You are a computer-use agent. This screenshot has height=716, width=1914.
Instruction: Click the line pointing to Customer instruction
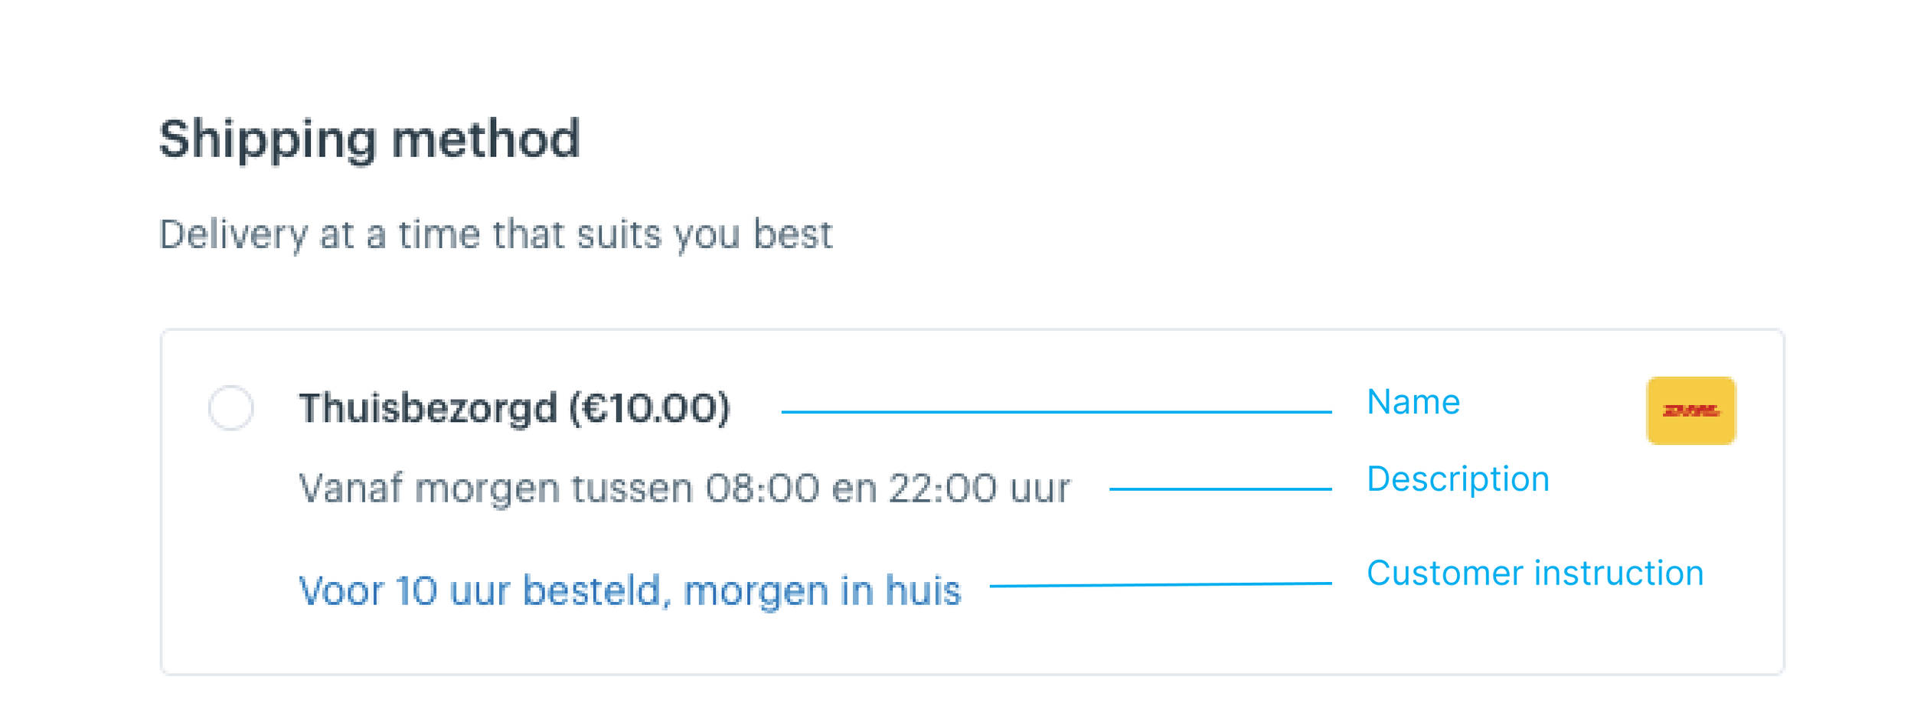[1161, 584]
